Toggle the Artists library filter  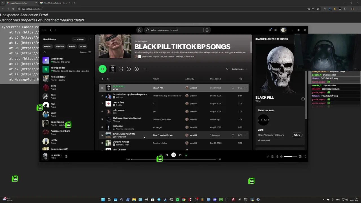[x=83, y=46]
